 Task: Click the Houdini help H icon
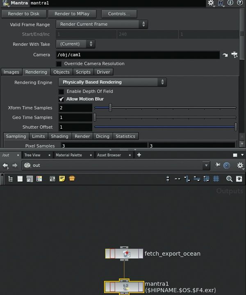tap(221, 3)
